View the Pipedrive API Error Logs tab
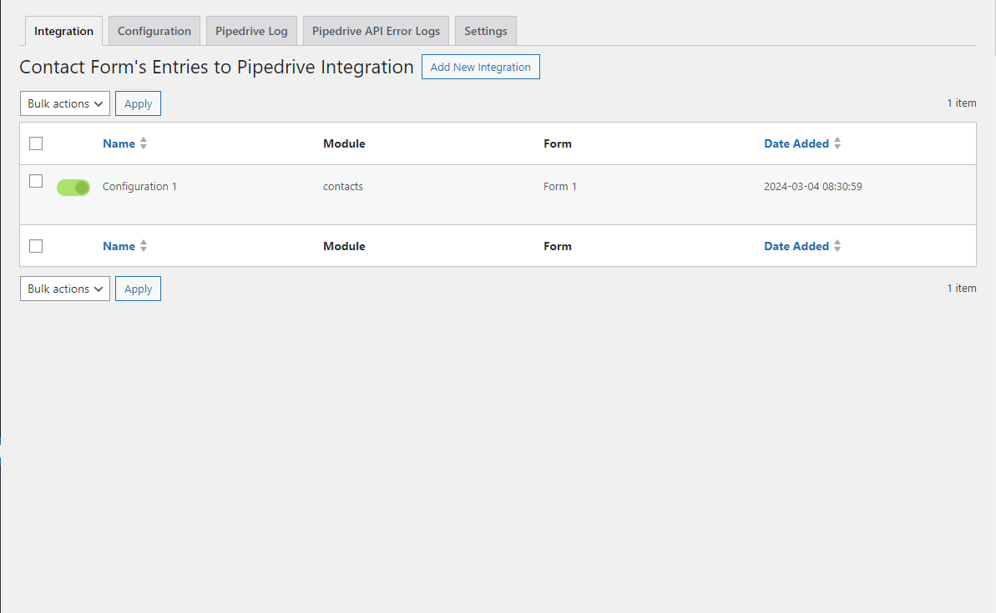 (376, 31)
